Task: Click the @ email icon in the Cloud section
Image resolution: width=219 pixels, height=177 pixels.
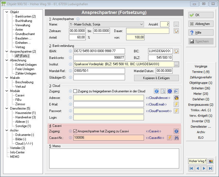Action: click(170, 91)
